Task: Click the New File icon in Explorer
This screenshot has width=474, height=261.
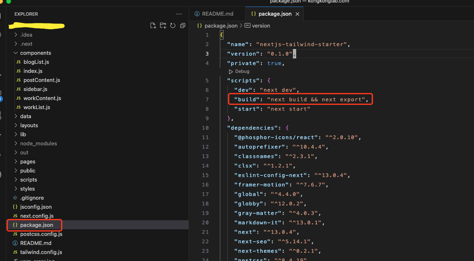Action: point(153,26)
